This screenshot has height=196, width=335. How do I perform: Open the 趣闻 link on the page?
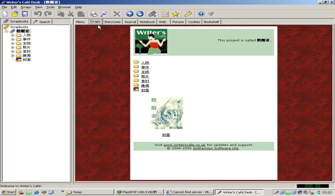tap(145, 86)
